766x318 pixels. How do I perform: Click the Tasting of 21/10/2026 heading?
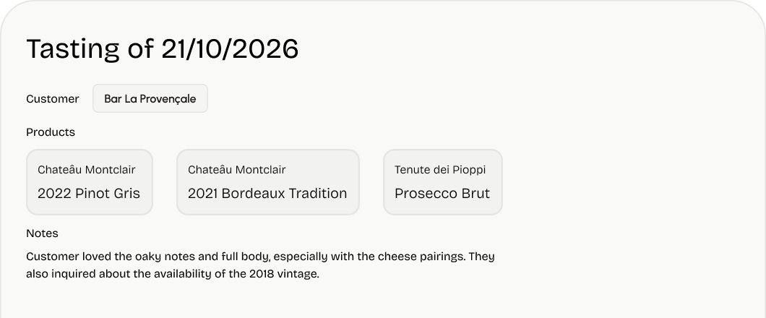tap(162, 49)
